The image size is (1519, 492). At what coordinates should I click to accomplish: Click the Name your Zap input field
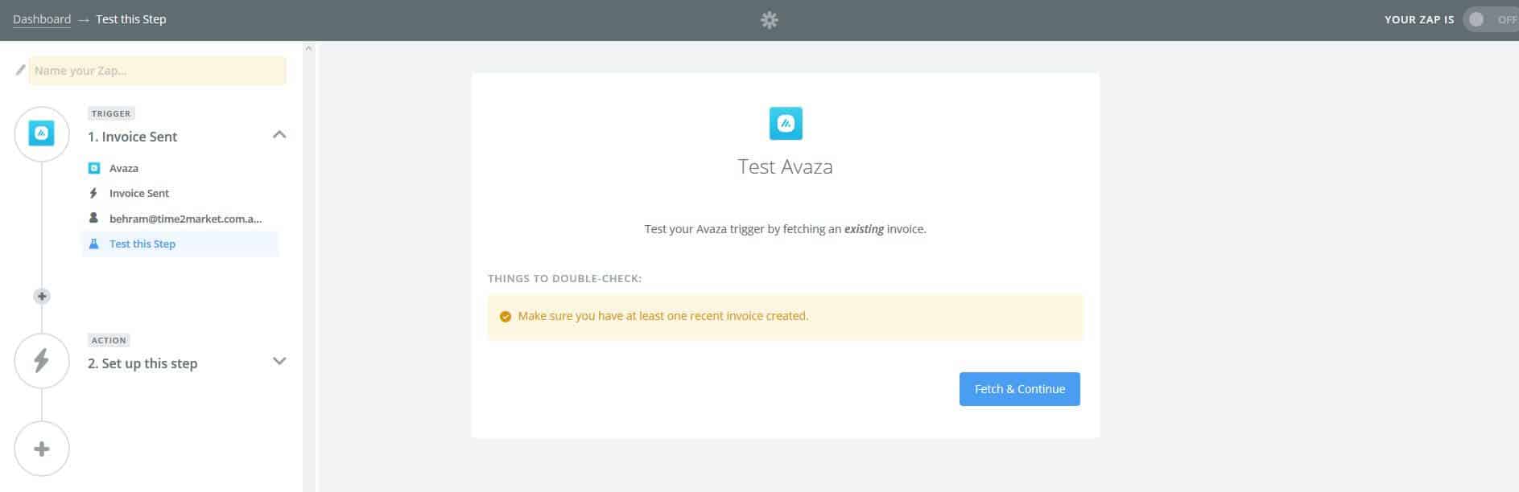click(158, 71)
